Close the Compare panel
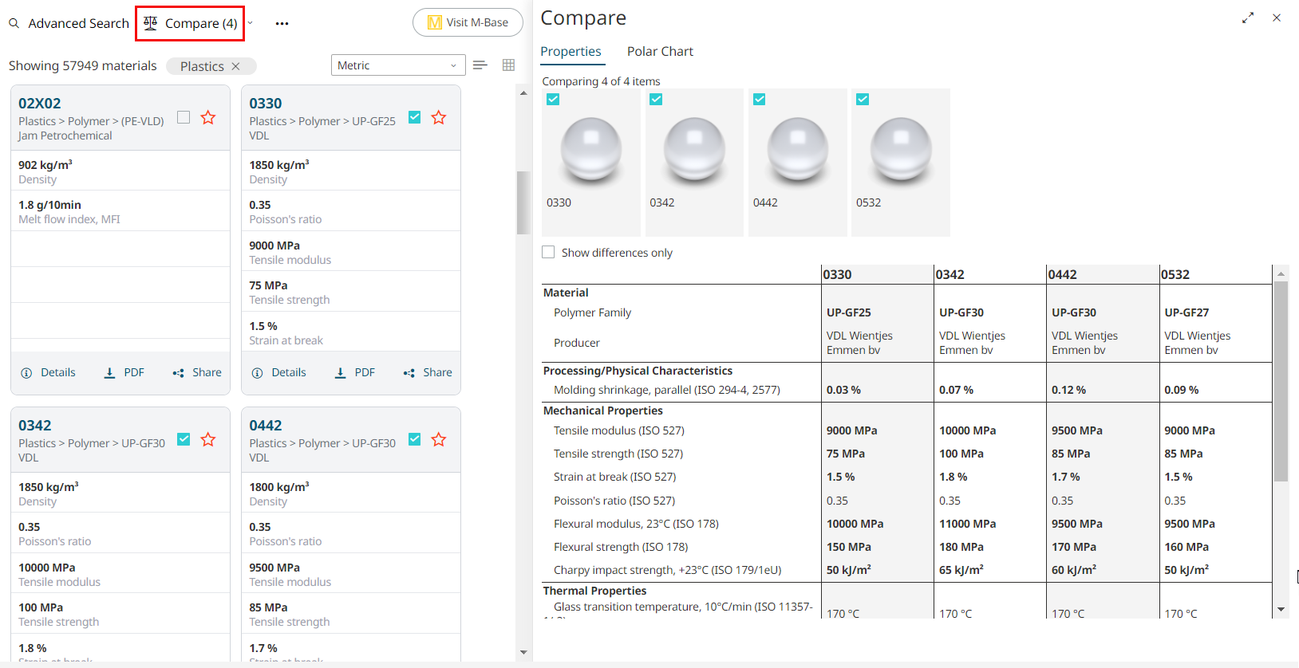This screenshot has width=1299, height=668. point(1277,18)
